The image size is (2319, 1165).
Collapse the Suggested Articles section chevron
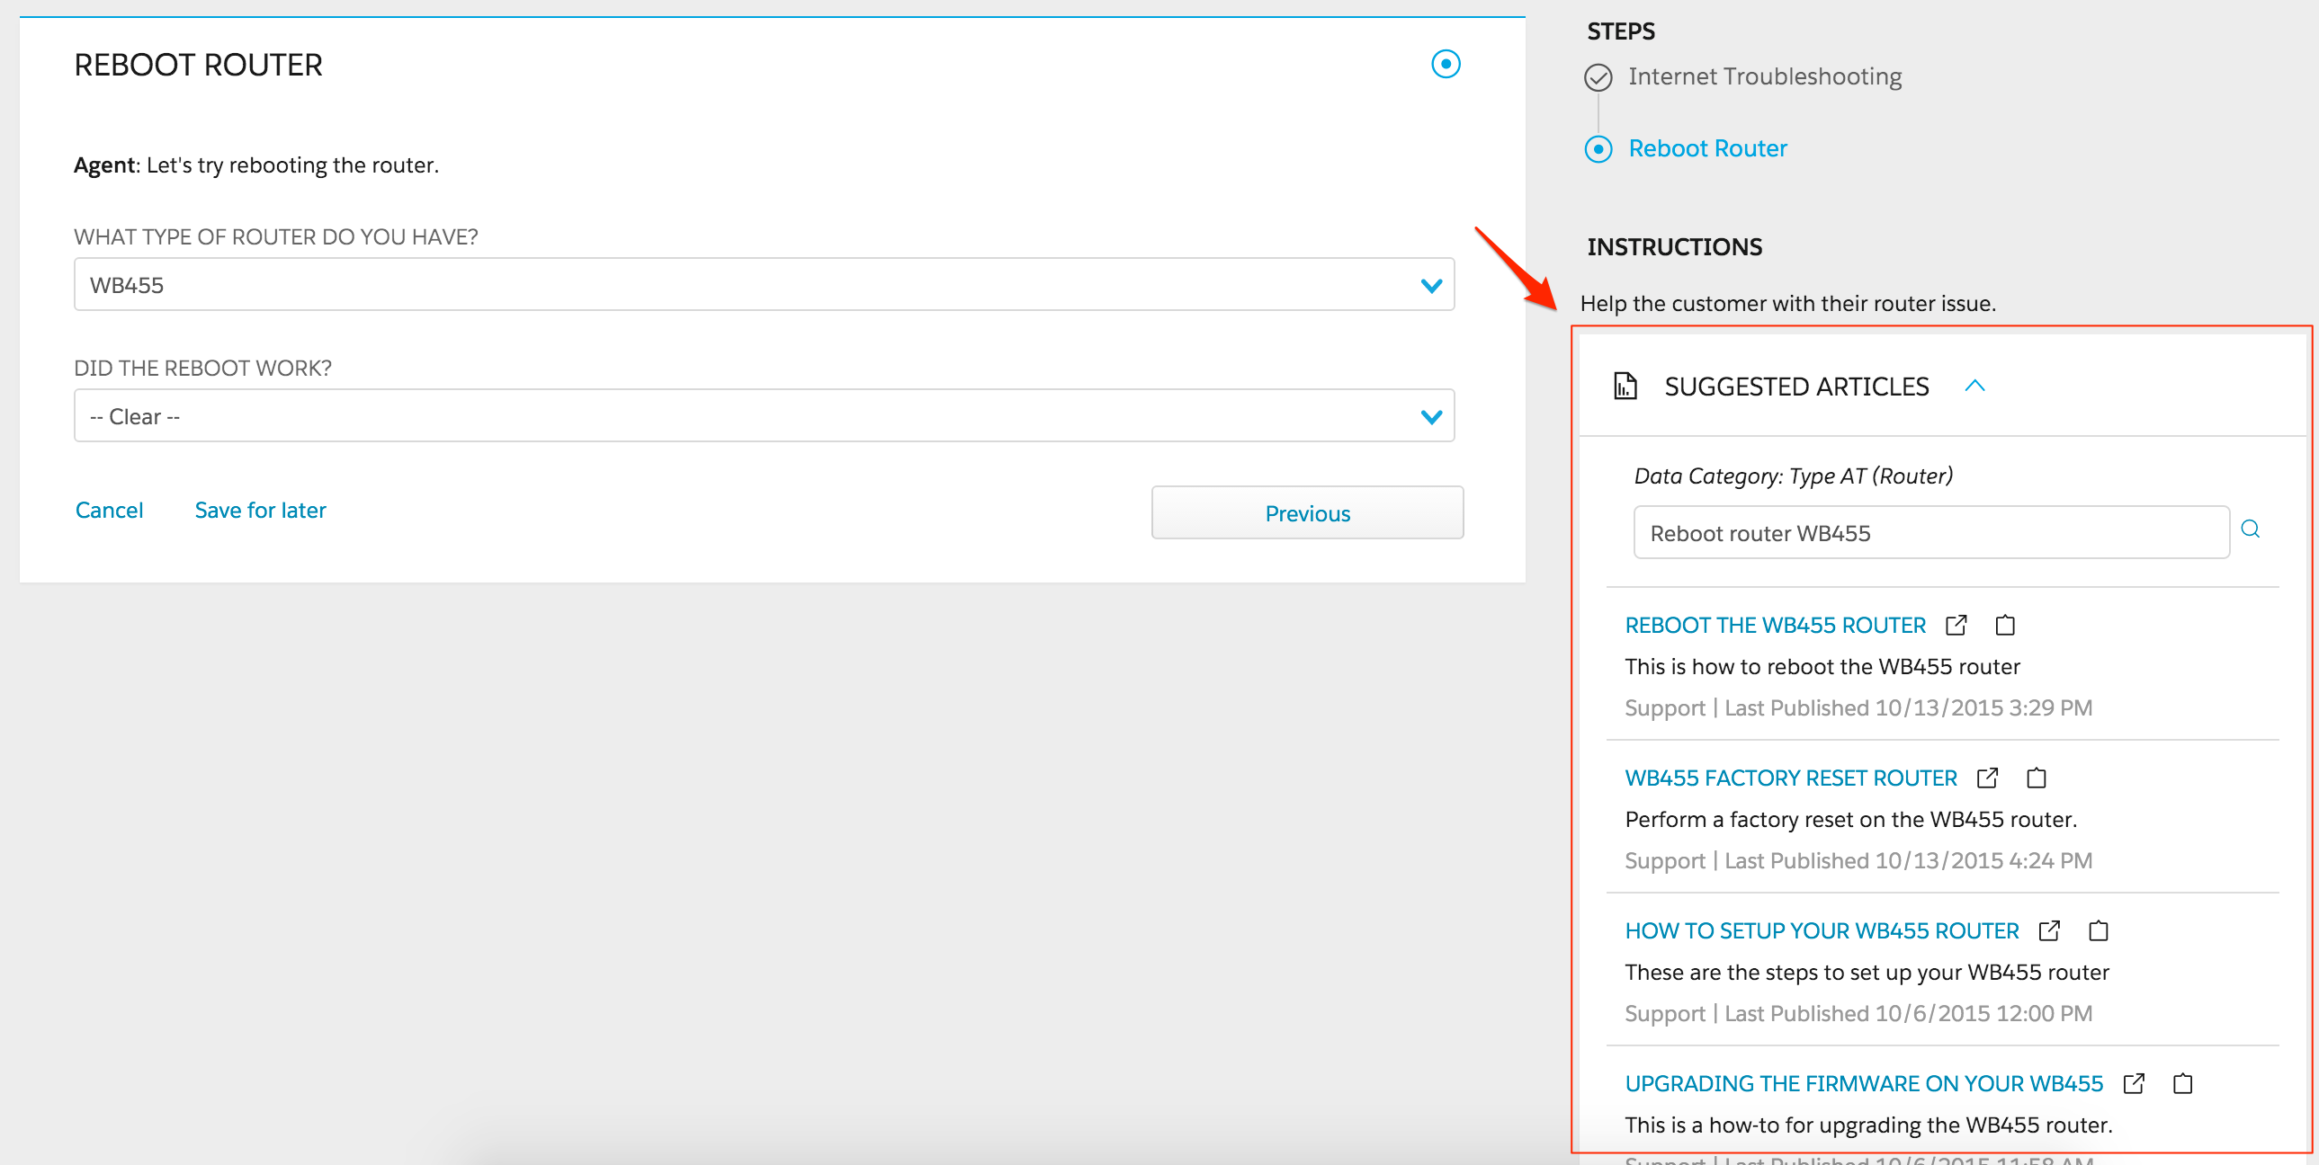[1974, 386]
